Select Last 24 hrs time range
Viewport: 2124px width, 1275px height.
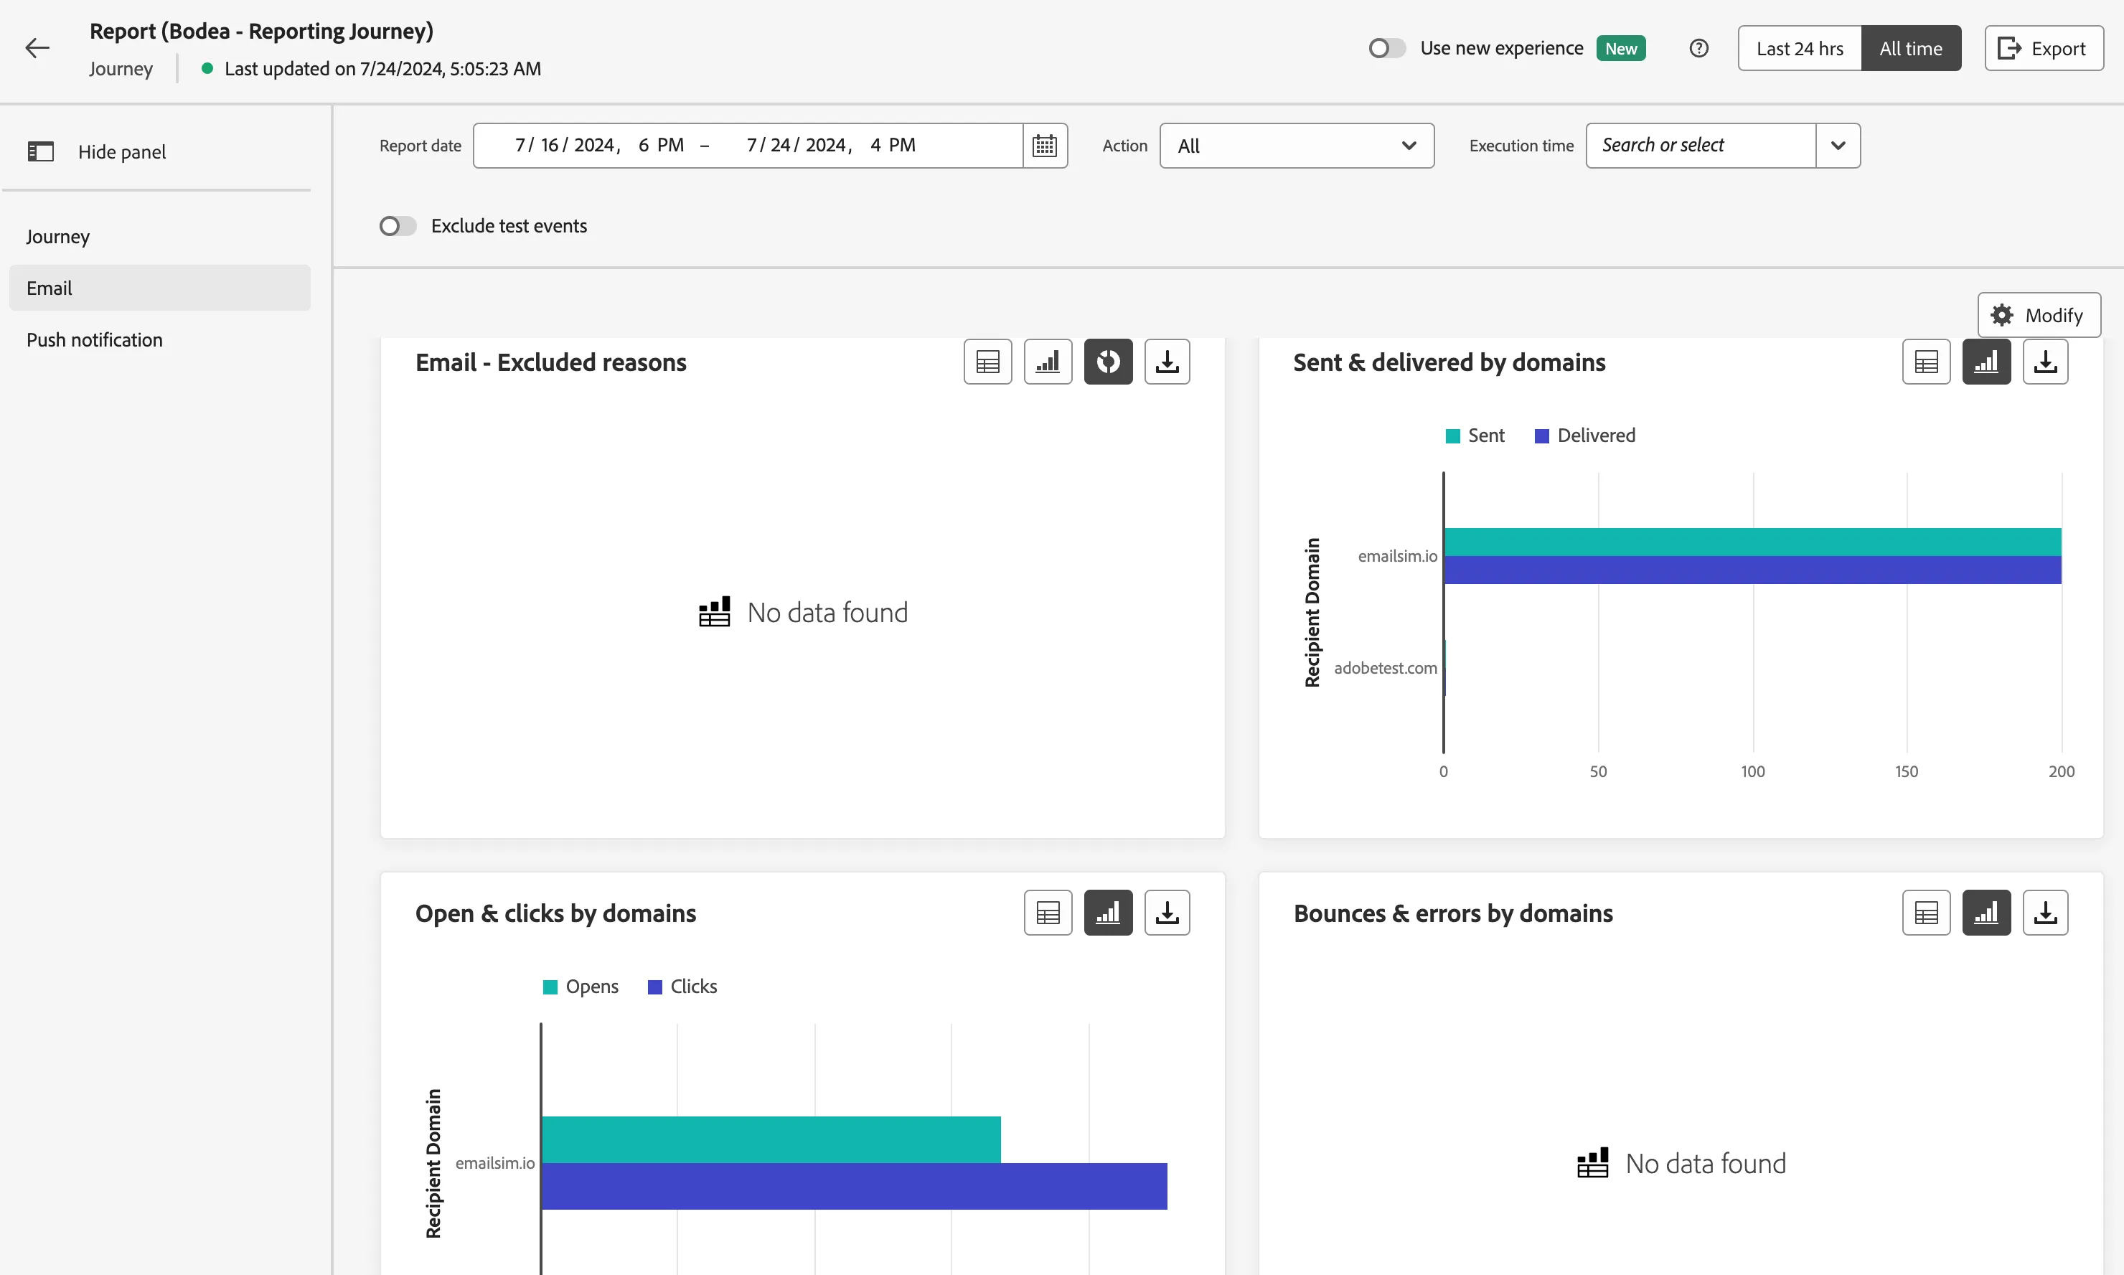coord(1799,48)
